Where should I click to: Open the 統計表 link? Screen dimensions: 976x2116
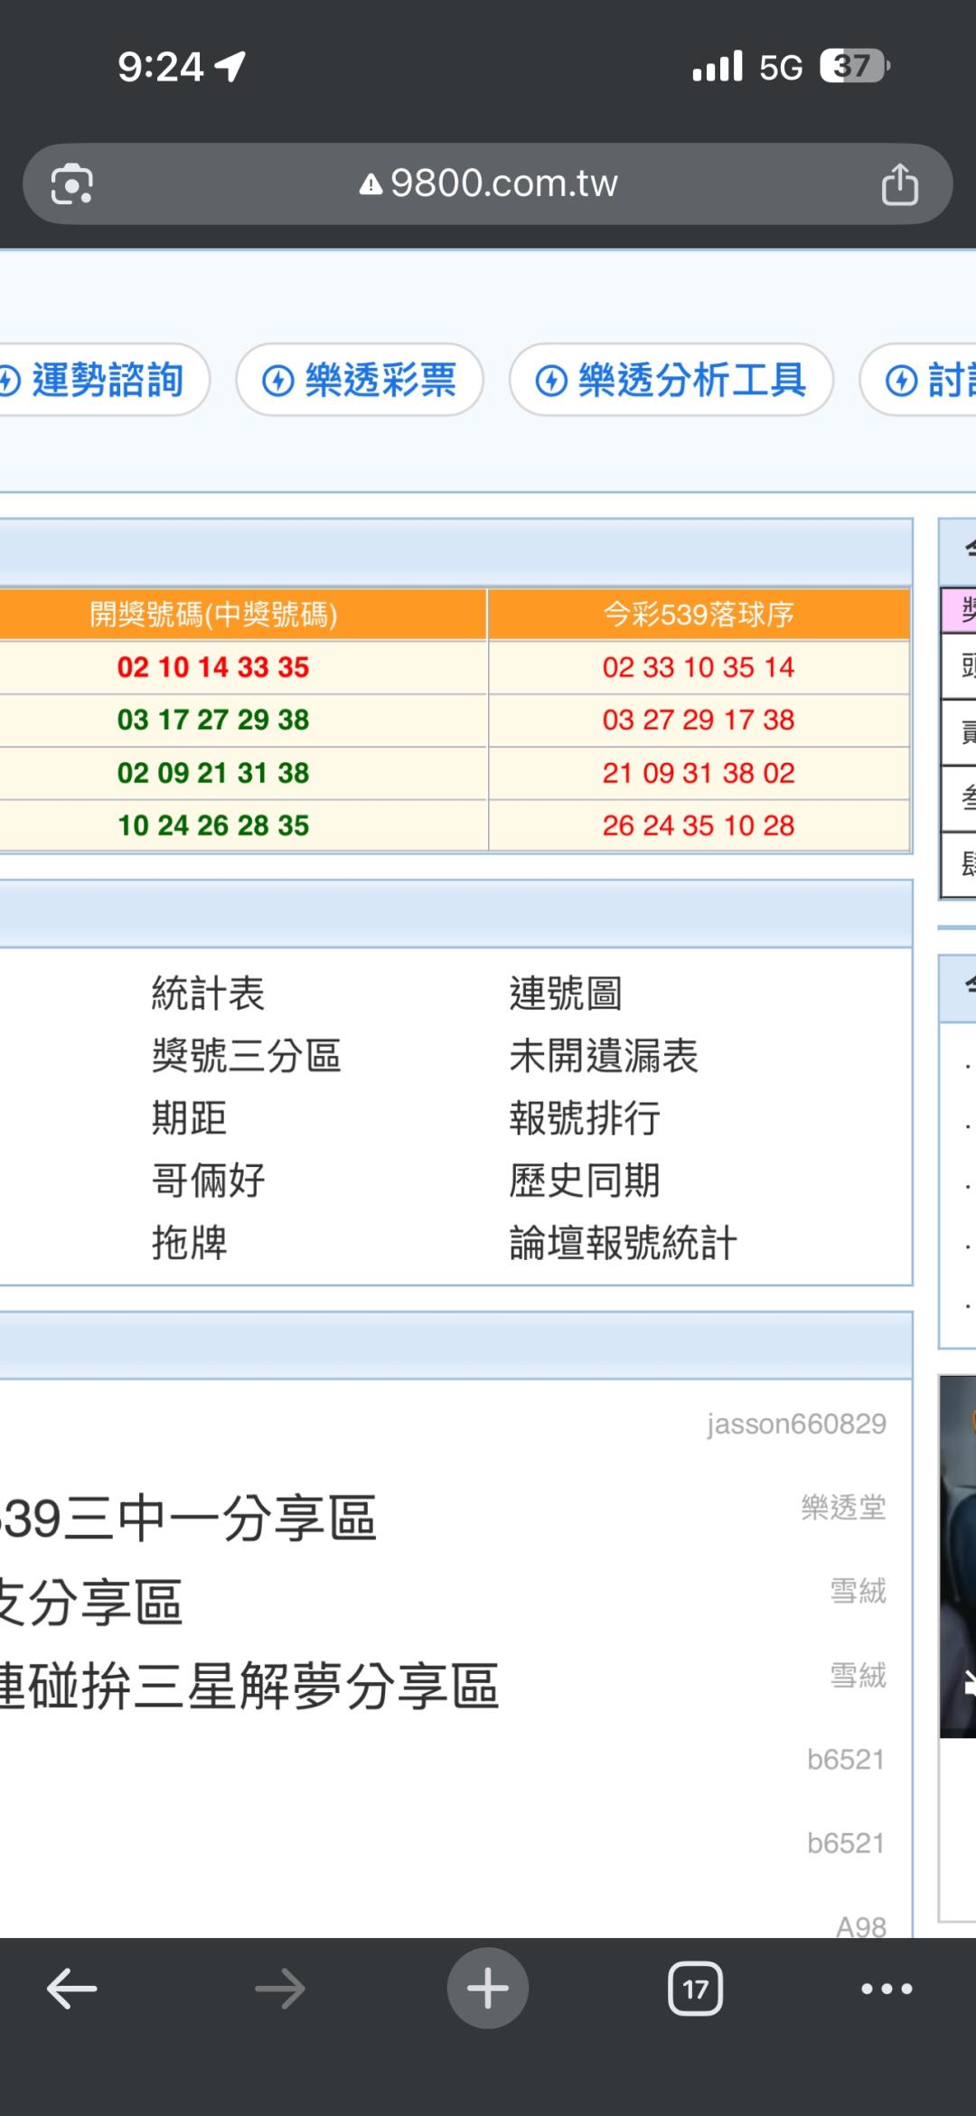coord(208,993)
